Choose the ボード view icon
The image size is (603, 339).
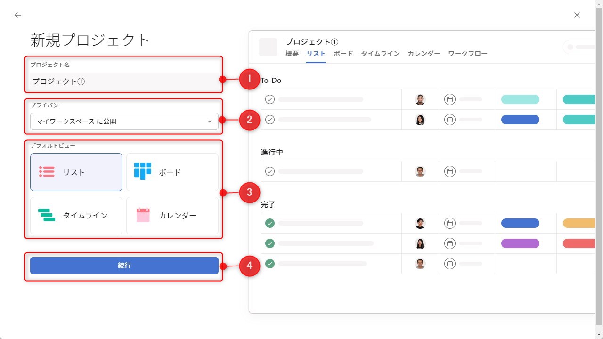coord(143,171)
